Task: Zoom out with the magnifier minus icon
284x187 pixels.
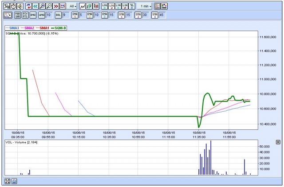Action: 49,6
